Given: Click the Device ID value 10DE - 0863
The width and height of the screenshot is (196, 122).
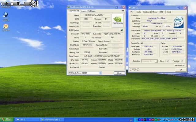Looking at the screenshot, I should click(85, 34).
